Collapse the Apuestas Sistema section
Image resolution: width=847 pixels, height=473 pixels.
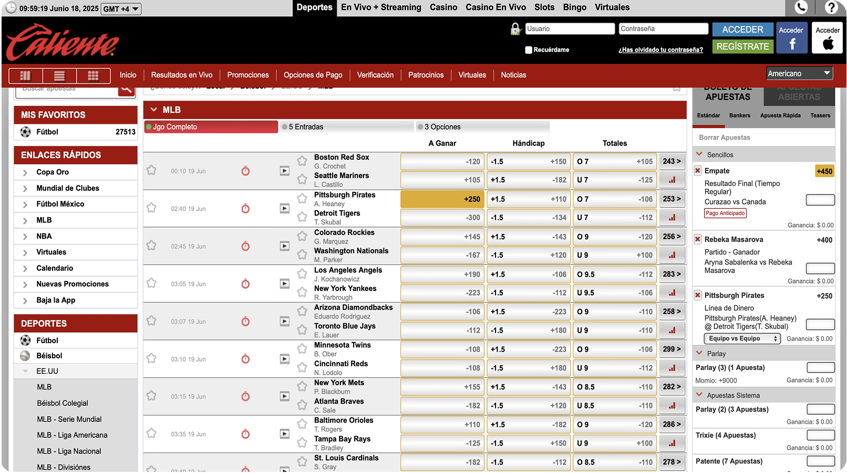tap(699, 395)
